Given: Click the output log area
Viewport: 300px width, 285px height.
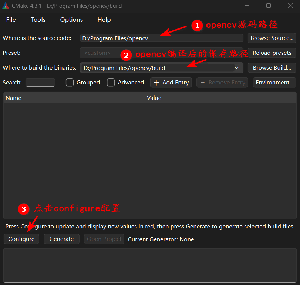Looking at the screenshot, I should pyautogui.click(x=150, y=265).
